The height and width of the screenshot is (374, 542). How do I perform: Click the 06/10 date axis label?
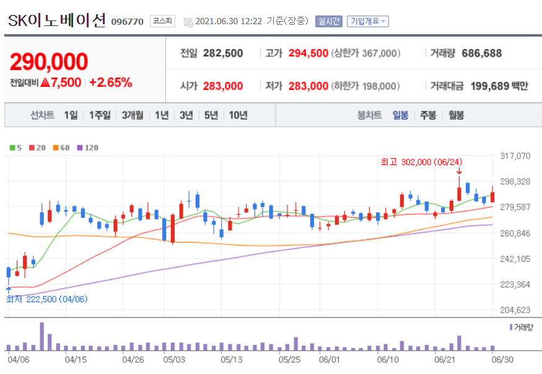388,360
